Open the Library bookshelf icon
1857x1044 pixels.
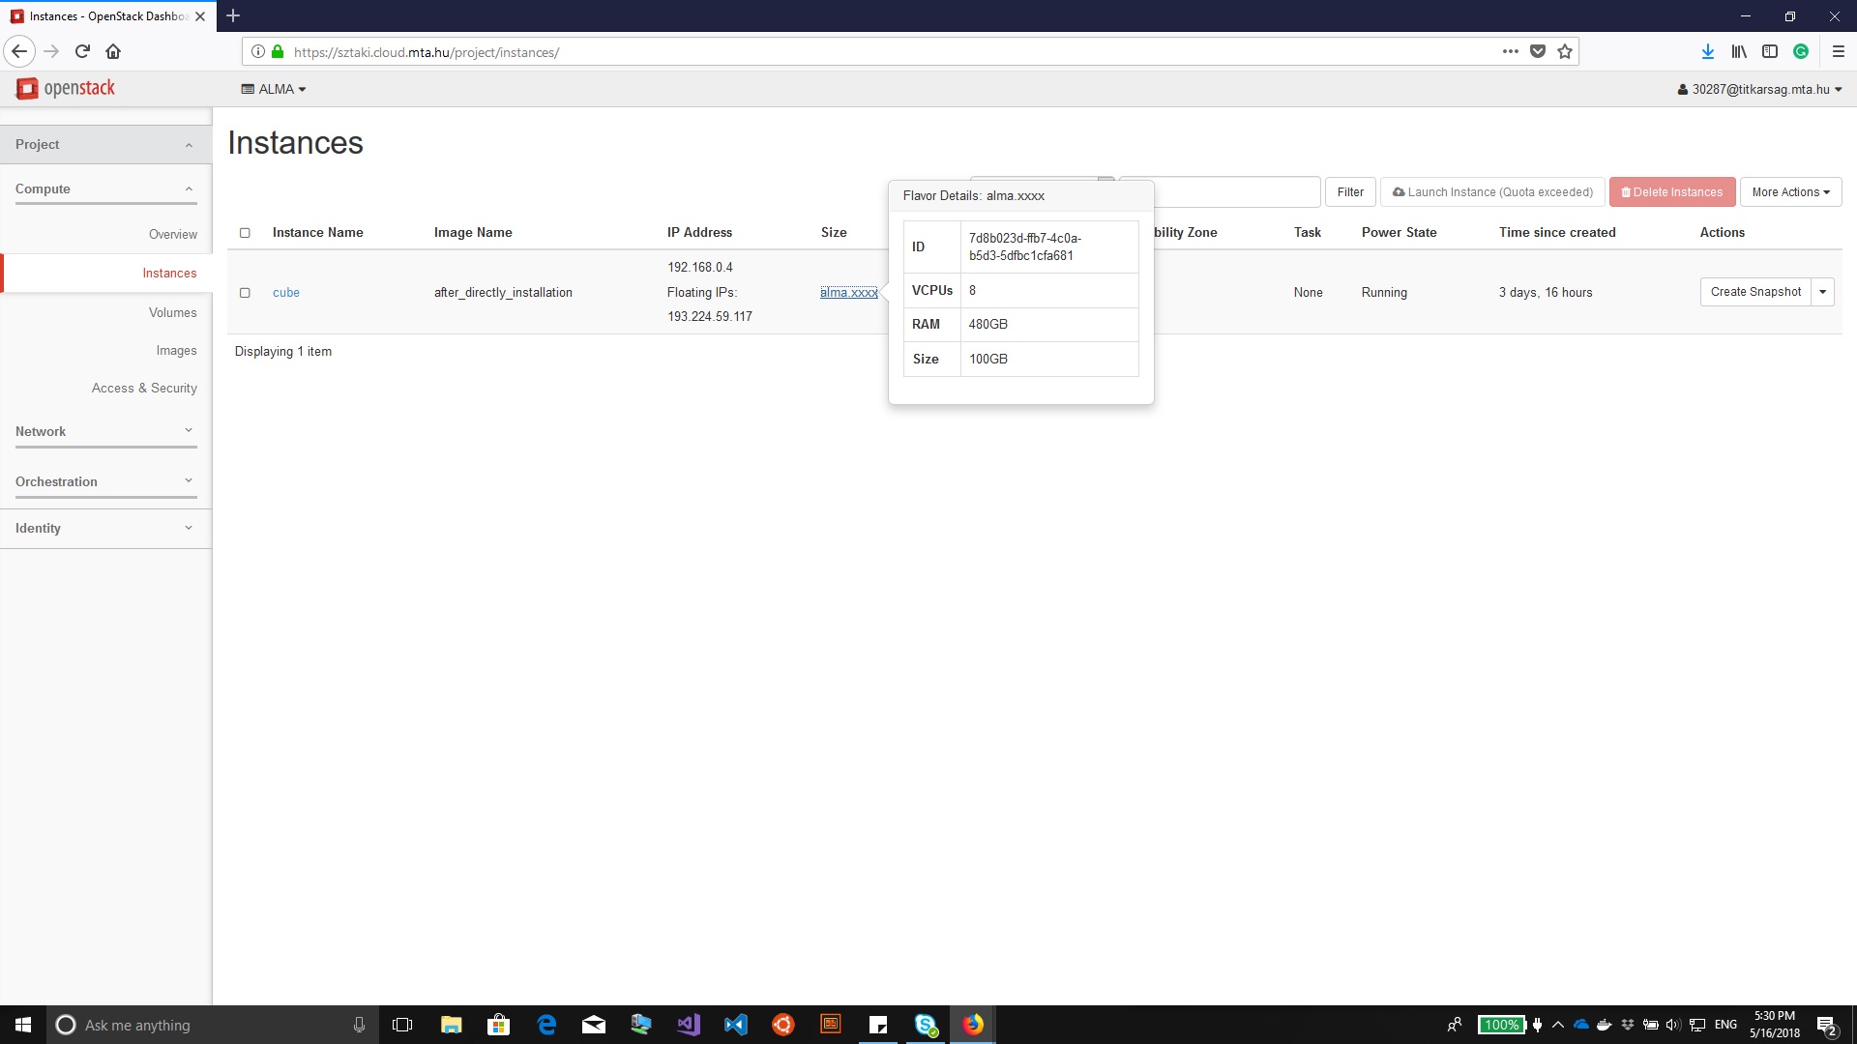[1738, 52]
